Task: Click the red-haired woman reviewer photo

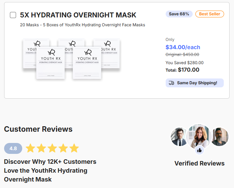Action: tap(199, 136)
